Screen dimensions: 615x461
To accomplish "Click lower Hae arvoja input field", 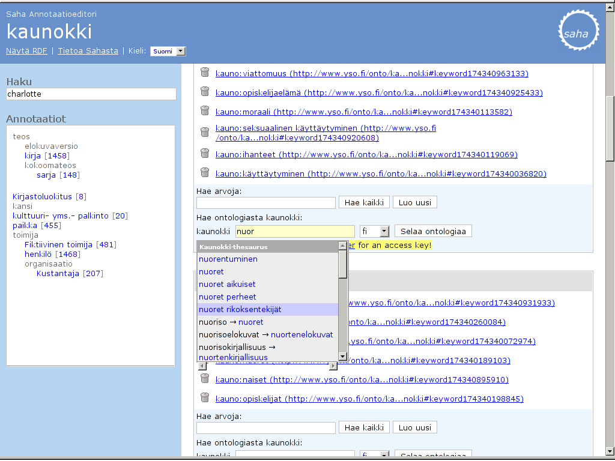I will [266, 427].
